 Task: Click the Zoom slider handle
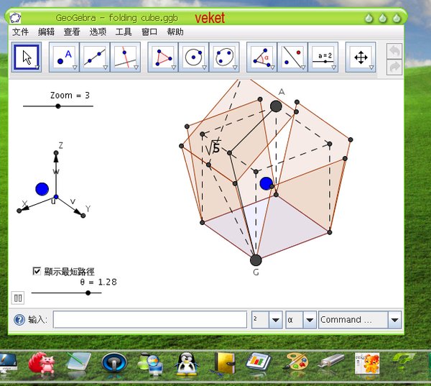pos(58,106)
